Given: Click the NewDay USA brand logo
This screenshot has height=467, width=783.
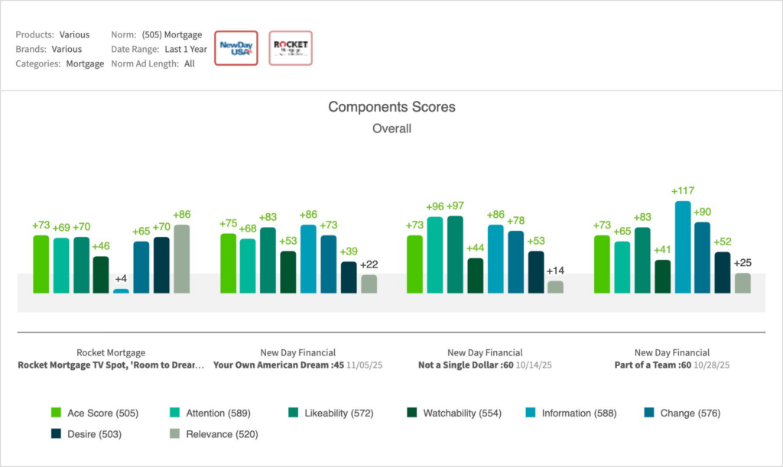Looking at the screenshot, I should (x=236, y=48).
